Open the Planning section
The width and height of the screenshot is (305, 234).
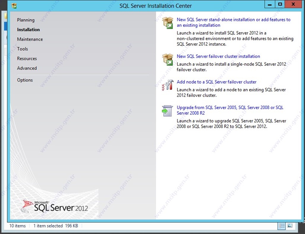26,20
